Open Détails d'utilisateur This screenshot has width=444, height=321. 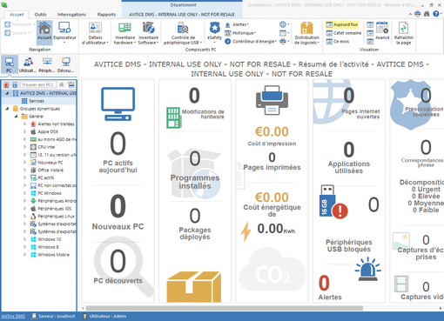[x=95, y=33]
